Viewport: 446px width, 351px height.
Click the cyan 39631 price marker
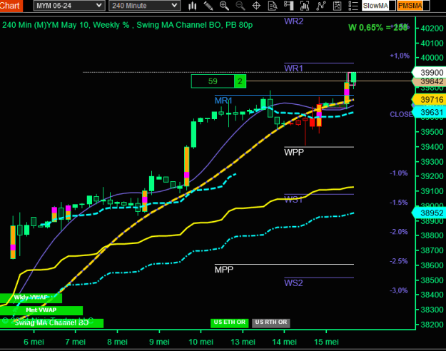pos(430,112)
